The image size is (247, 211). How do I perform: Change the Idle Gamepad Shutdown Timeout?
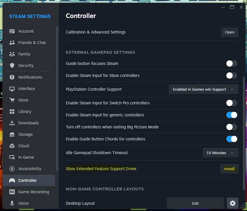[220, 153]
